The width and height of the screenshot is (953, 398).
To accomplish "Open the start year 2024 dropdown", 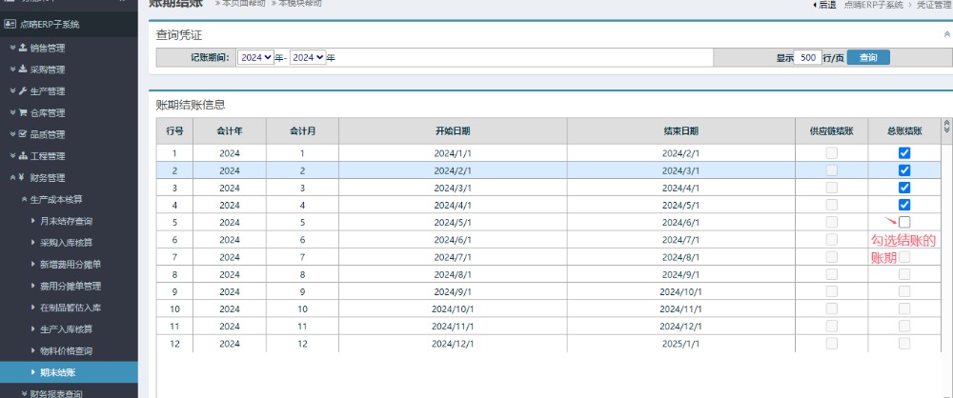I will click(255, 58).
